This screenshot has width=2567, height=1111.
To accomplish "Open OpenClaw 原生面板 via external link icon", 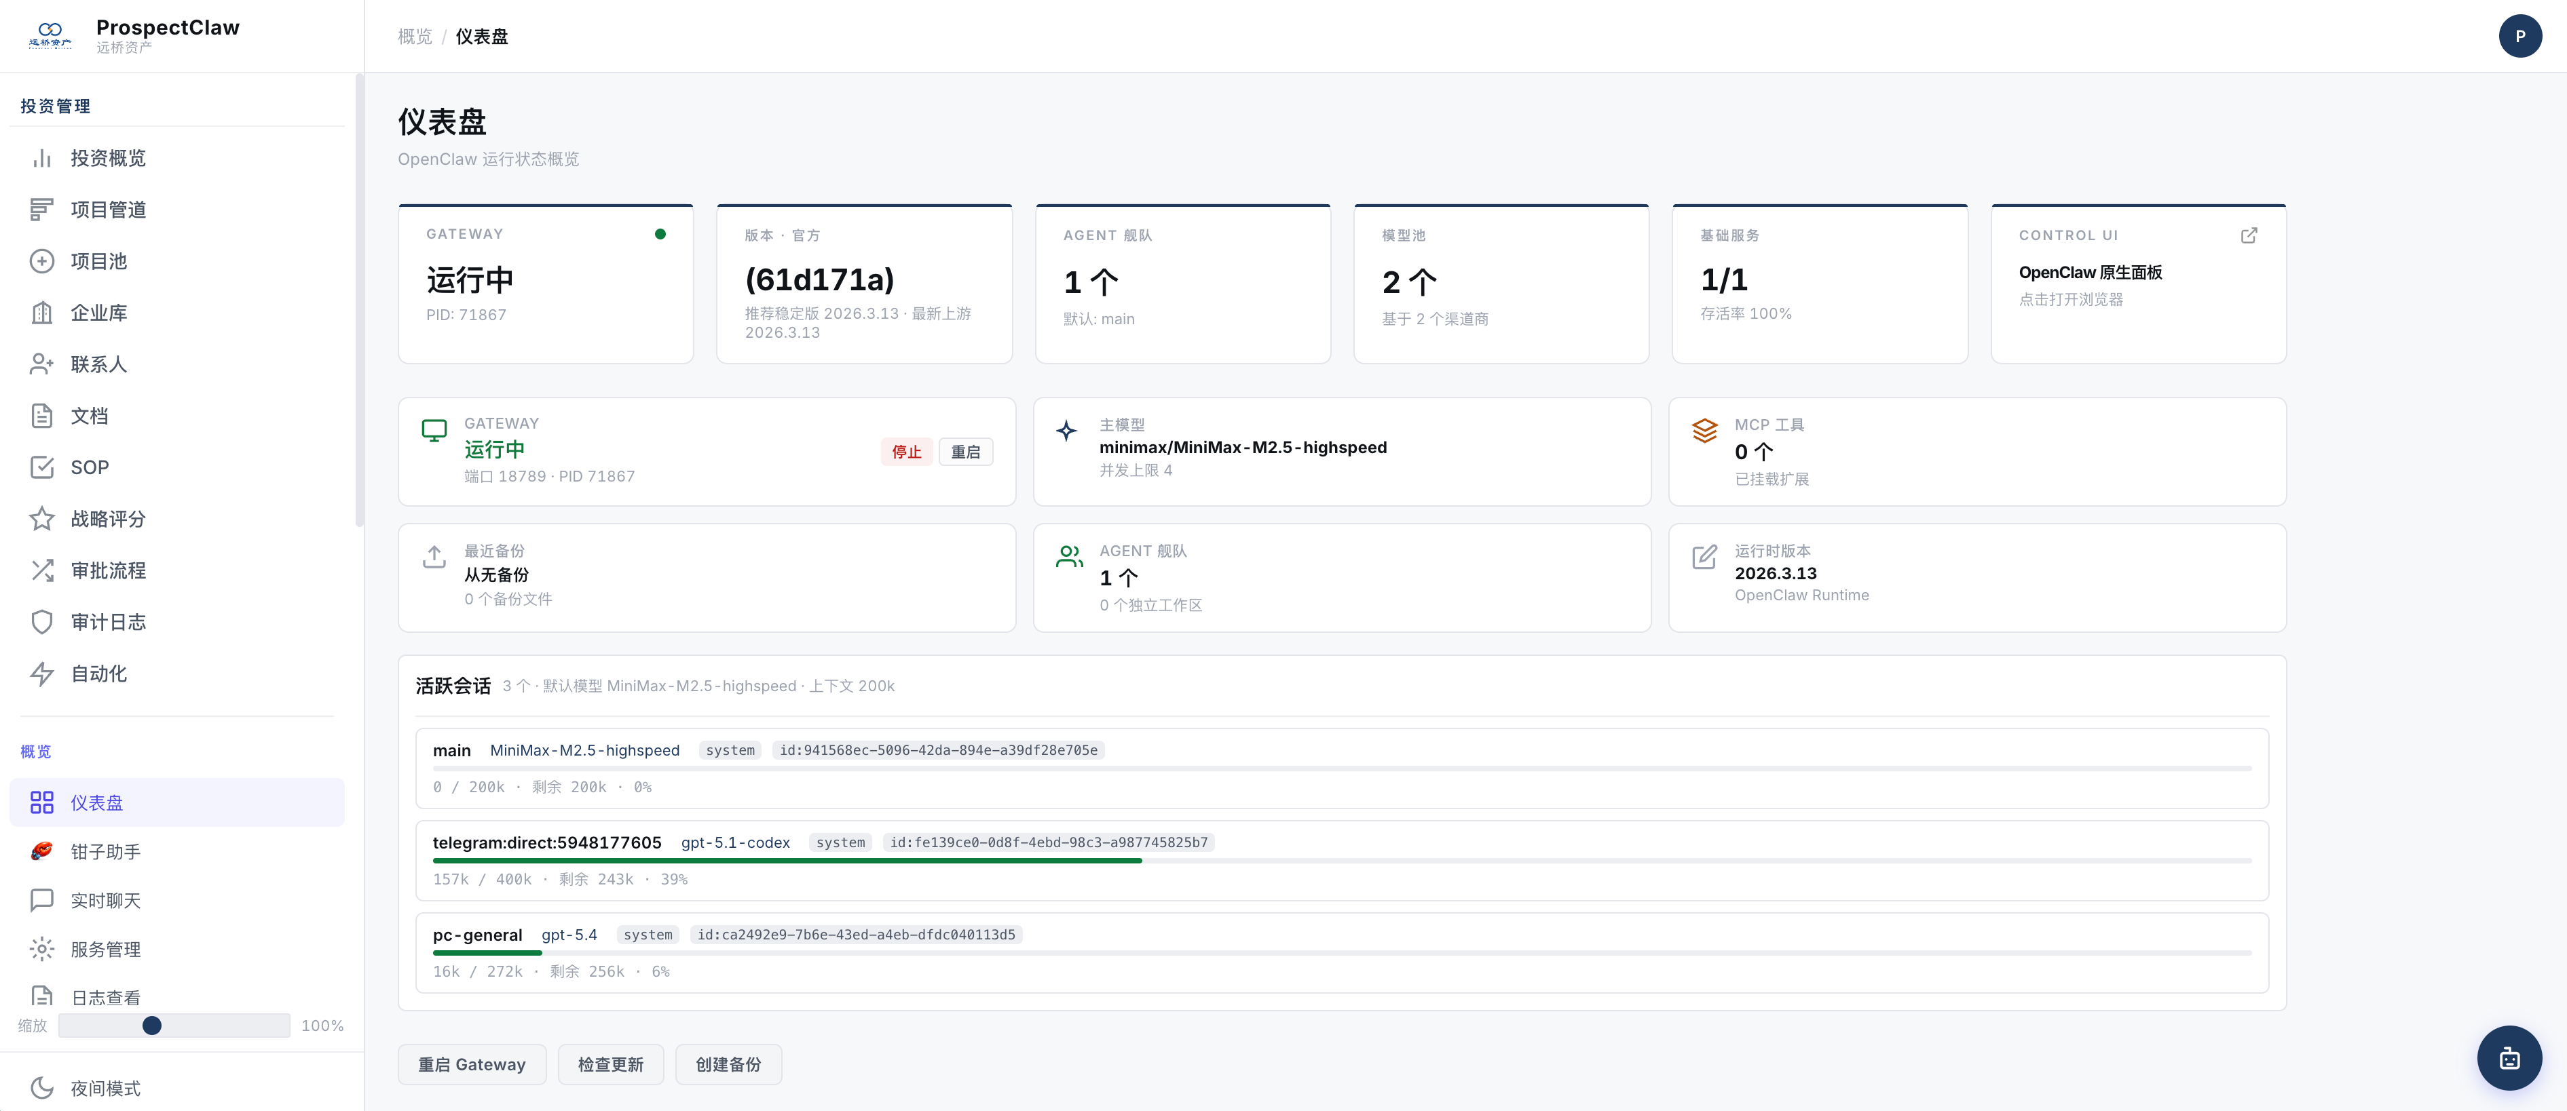I will pyautogui.click(x=2249, y=235).
